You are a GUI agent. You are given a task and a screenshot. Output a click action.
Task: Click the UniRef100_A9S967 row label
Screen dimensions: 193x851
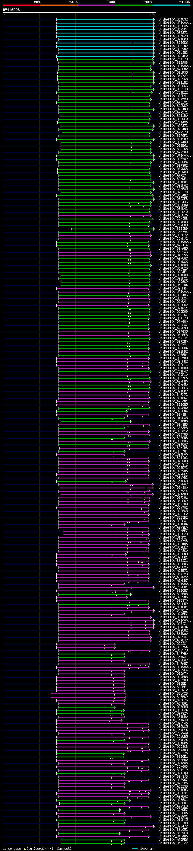173,780
